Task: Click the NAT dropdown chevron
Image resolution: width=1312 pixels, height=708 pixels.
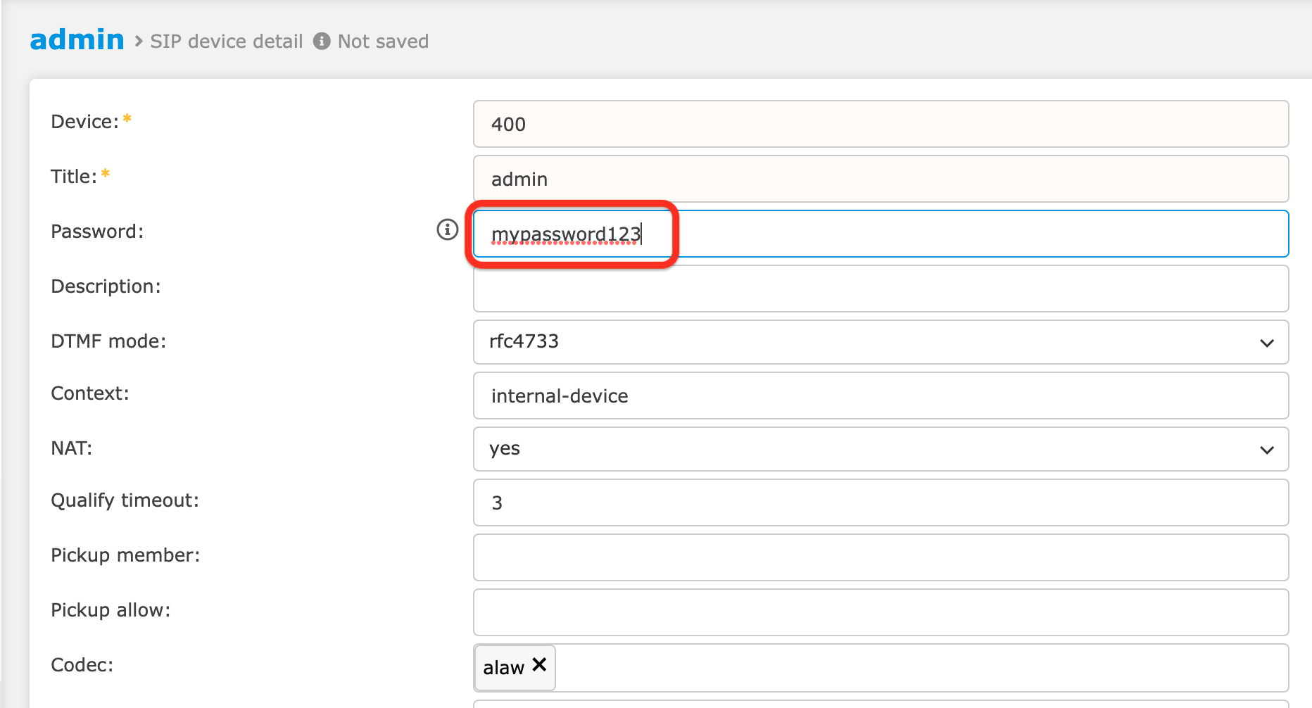Action: 1266,450
